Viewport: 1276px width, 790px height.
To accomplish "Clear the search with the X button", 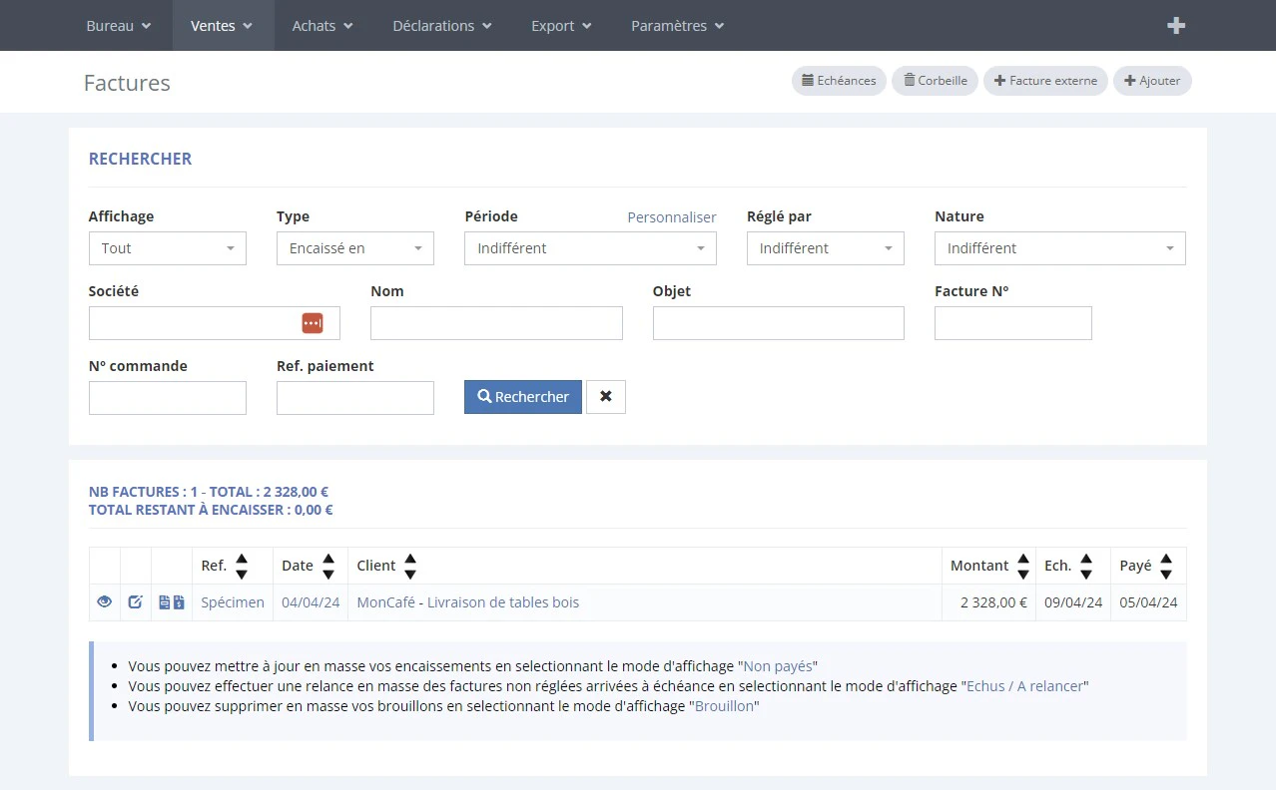I will [x=605, y=397].
